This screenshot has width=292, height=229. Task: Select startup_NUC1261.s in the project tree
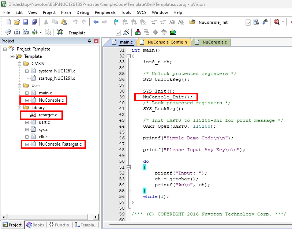[x=57, y=78]
